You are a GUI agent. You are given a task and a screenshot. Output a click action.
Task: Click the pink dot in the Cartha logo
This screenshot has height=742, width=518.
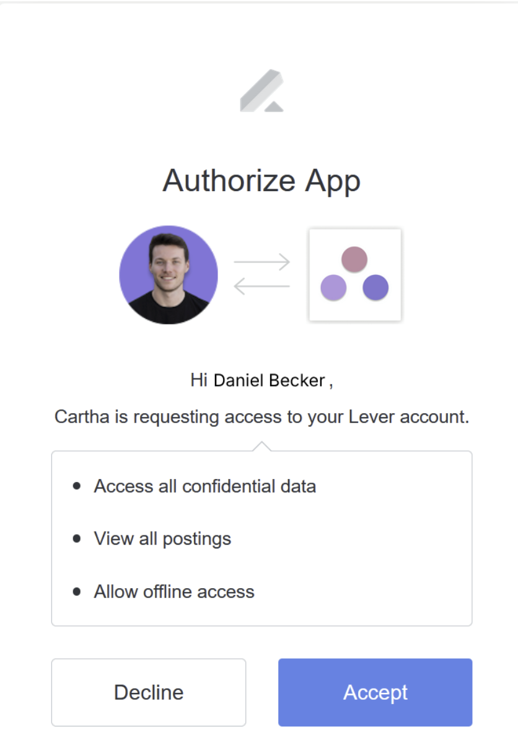pos(354,259)
